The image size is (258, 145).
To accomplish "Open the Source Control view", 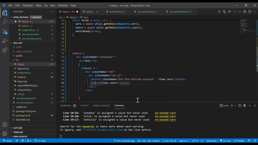I will pos(4,31).
